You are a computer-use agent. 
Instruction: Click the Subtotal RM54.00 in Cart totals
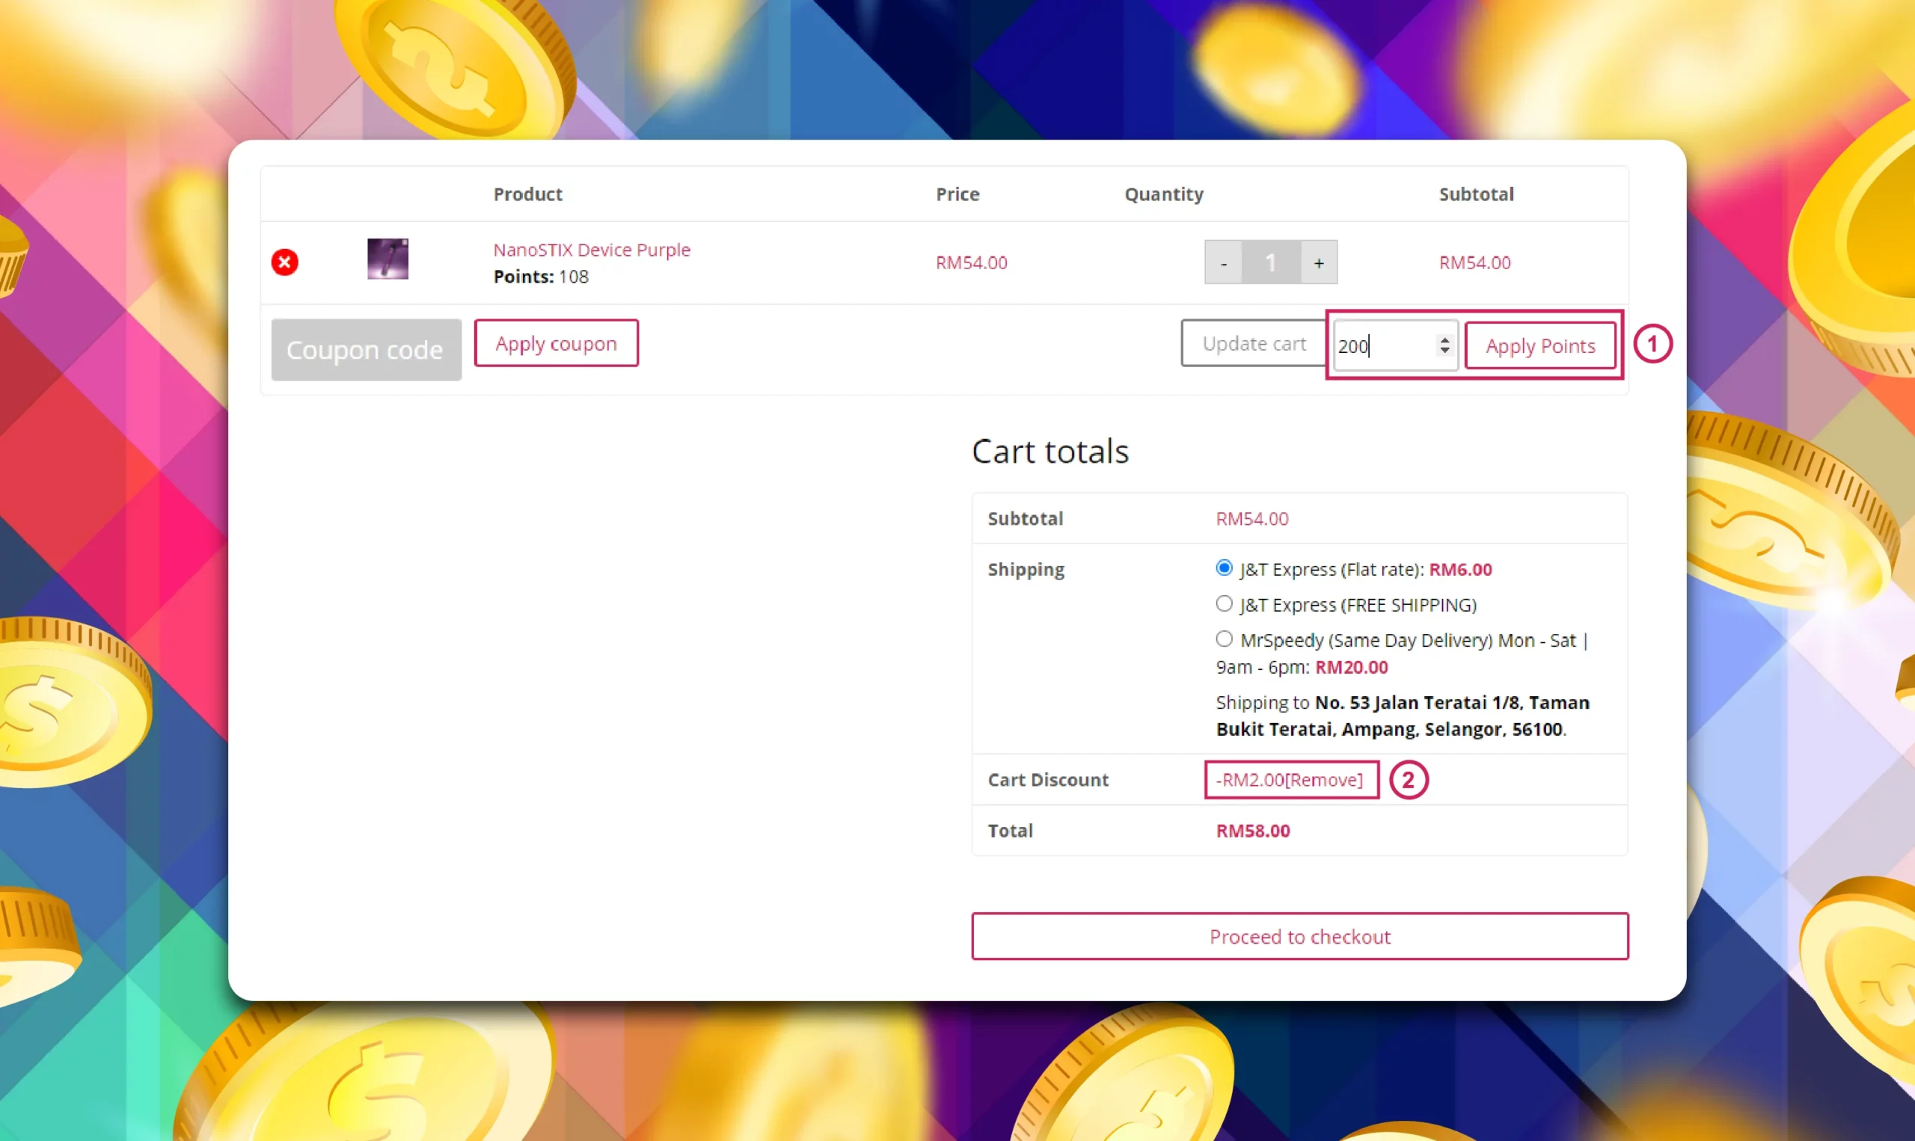(x=1252, y=518)
